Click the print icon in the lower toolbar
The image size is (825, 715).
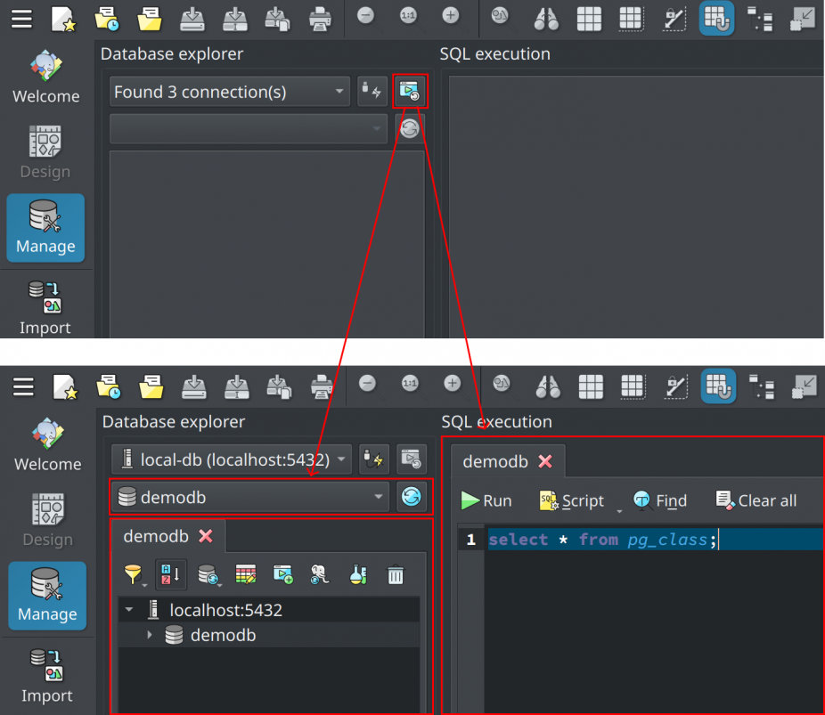[x=322, y=387]
